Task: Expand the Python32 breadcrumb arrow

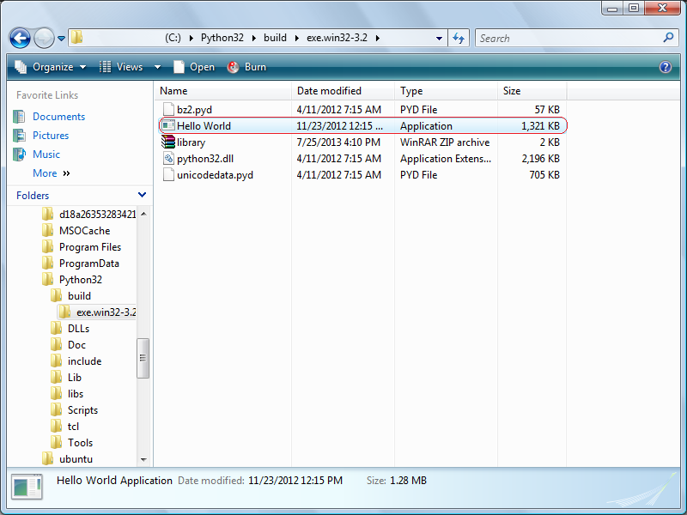Action: point(254,38)
